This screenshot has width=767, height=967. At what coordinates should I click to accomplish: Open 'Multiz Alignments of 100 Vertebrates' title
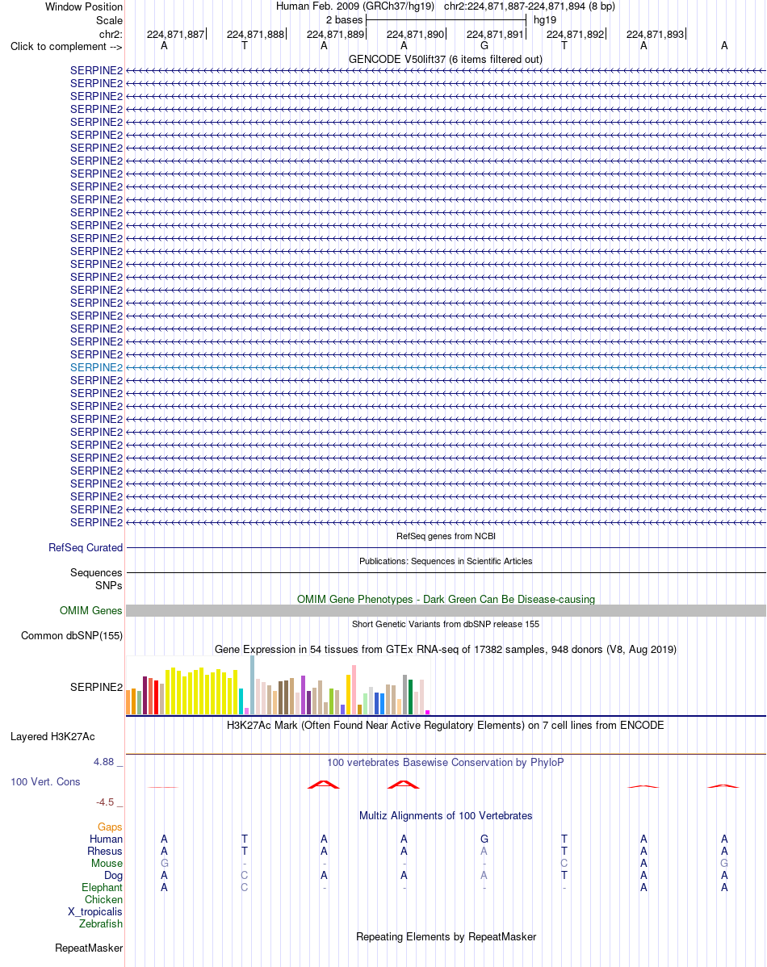tap(446, 816)
